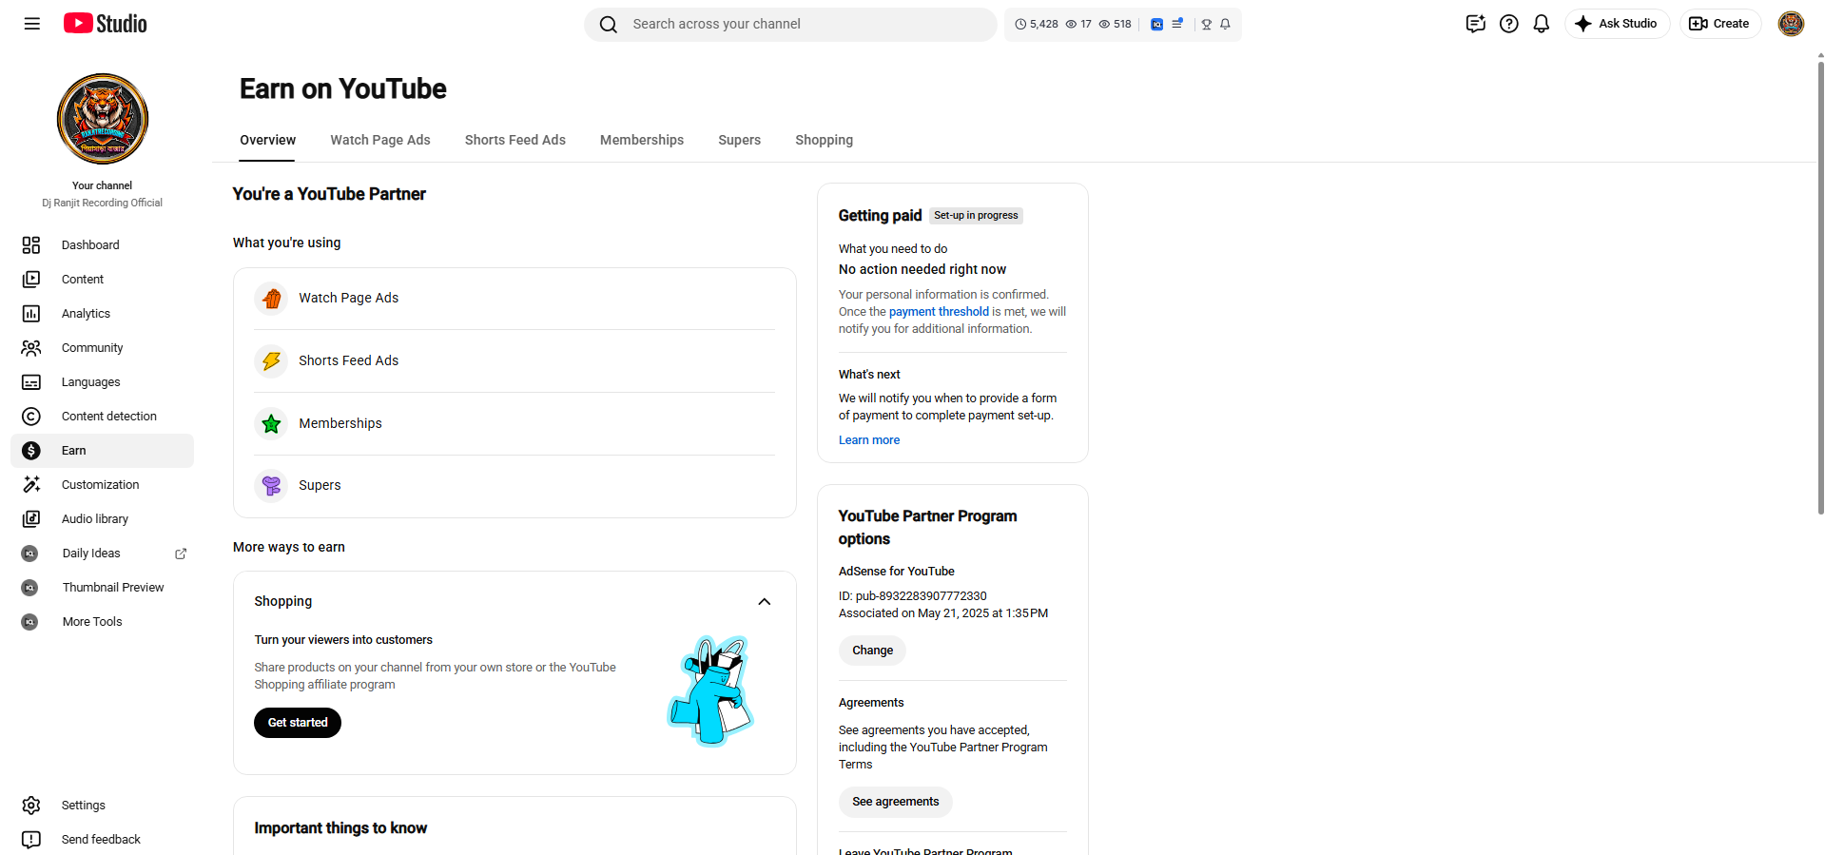Open Customization in the sidebar

point(102,485)
